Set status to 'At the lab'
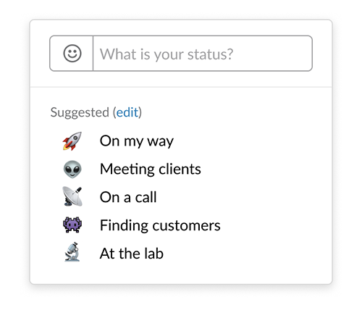This screenshot has width=362, height=313. 132,254
